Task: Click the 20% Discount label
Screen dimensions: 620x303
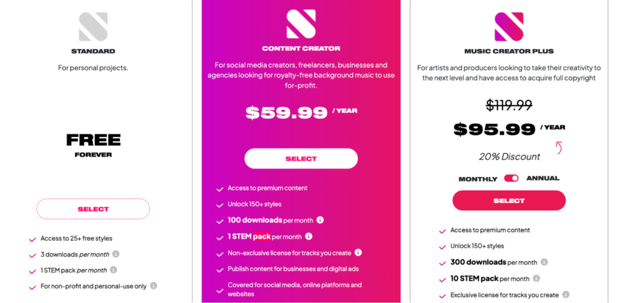Action: [x=509, y=156]
